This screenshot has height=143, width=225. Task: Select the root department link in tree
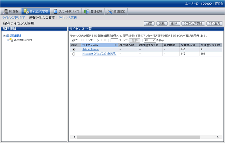click(x=16, y=36)
